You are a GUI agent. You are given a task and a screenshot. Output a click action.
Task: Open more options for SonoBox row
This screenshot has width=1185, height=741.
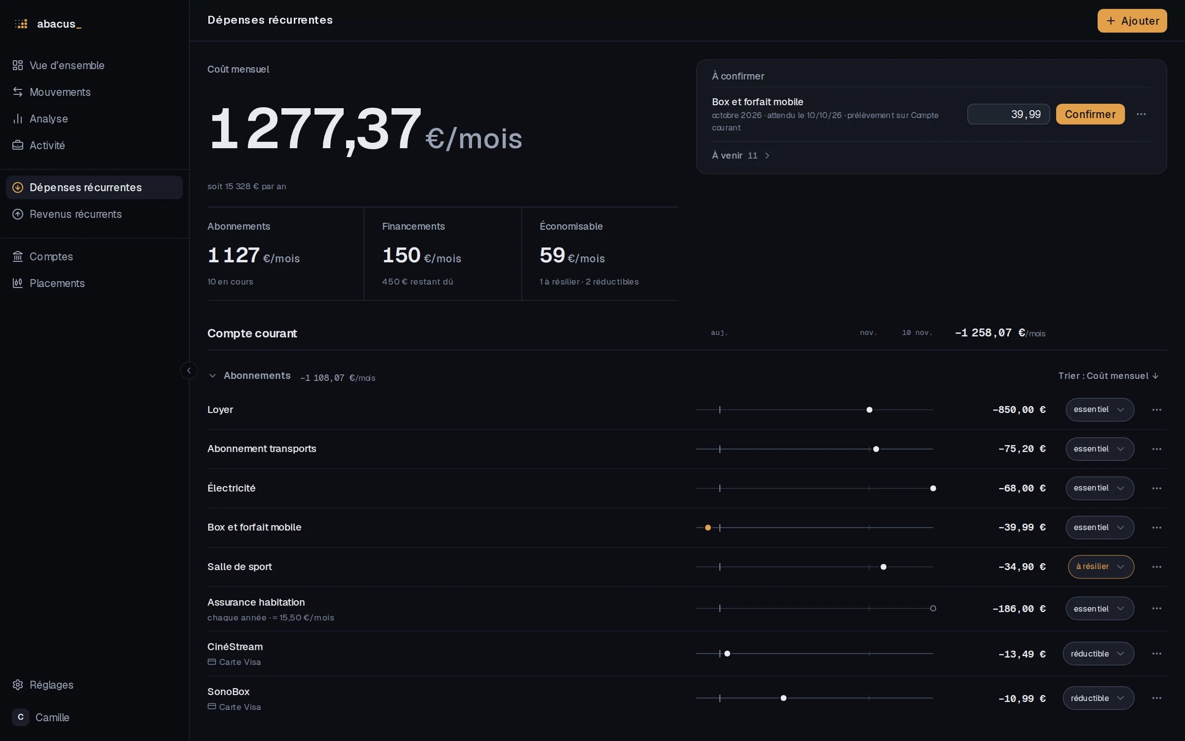pos(1156,698)
